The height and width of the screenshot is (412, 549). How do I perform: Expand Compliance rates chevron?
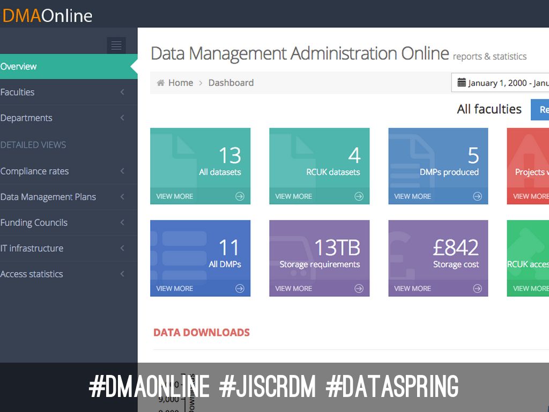tap(122, 171)
